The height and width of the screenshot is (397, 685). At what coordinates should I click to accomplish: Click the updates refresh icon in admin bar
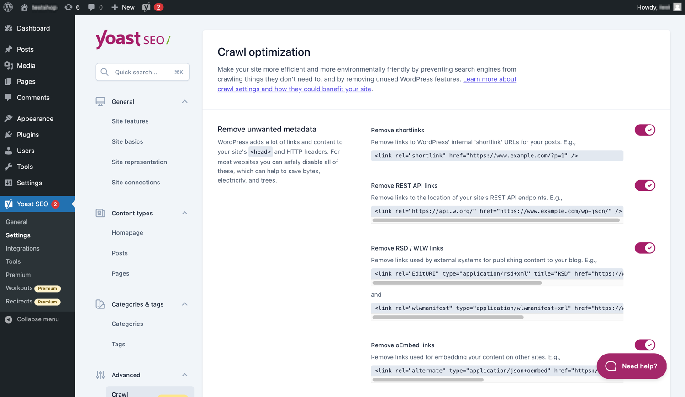68,7
